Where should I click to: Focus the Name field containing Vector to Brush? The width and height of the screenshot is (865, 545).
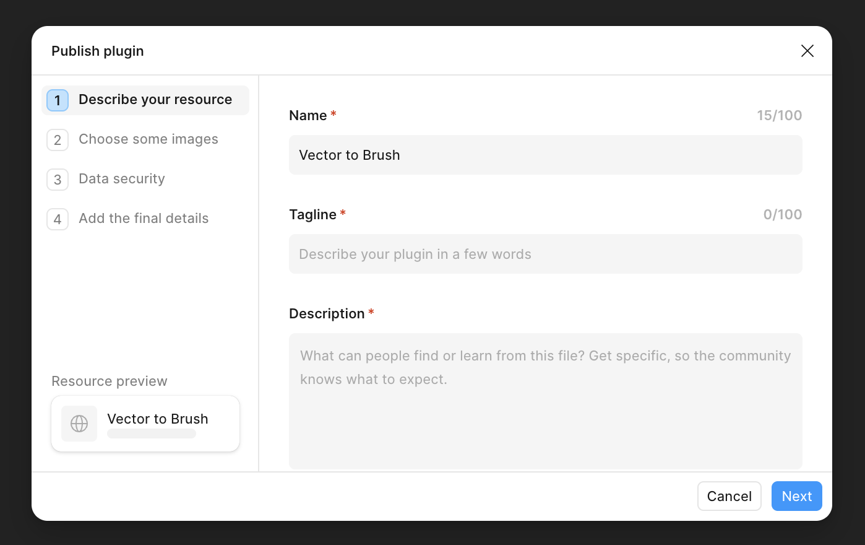546,155
